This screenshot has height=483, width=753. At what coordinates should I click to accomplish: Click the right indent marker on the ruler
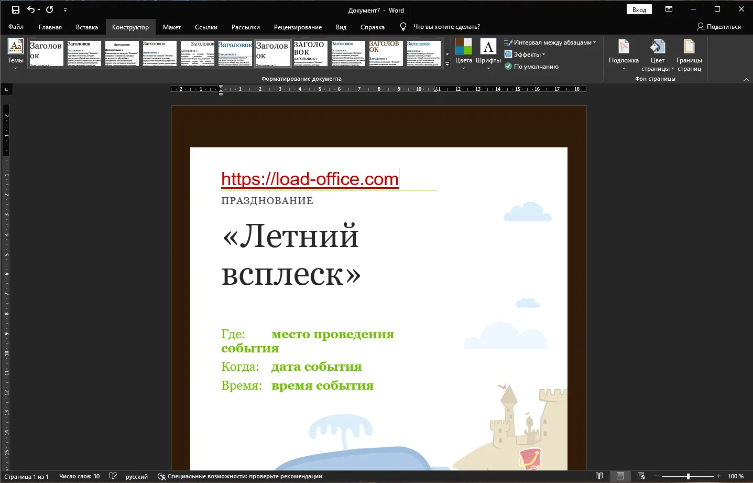pos(435,91)
